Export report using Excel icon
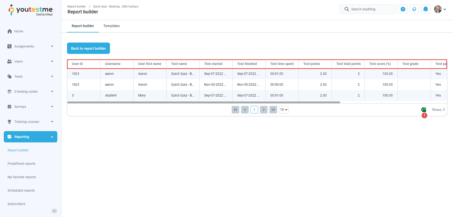Screen dimensions: 453x217 click(x=423, y=110)
